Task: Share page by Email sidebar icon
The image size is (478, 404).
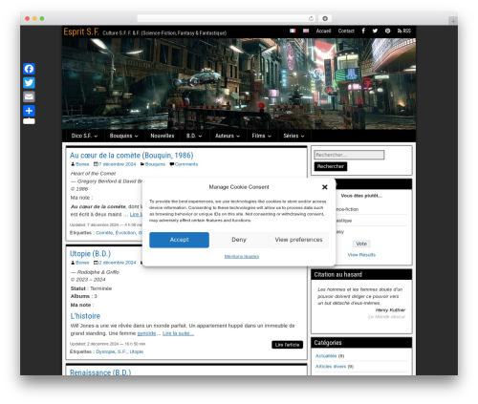Action: point(29,96)
